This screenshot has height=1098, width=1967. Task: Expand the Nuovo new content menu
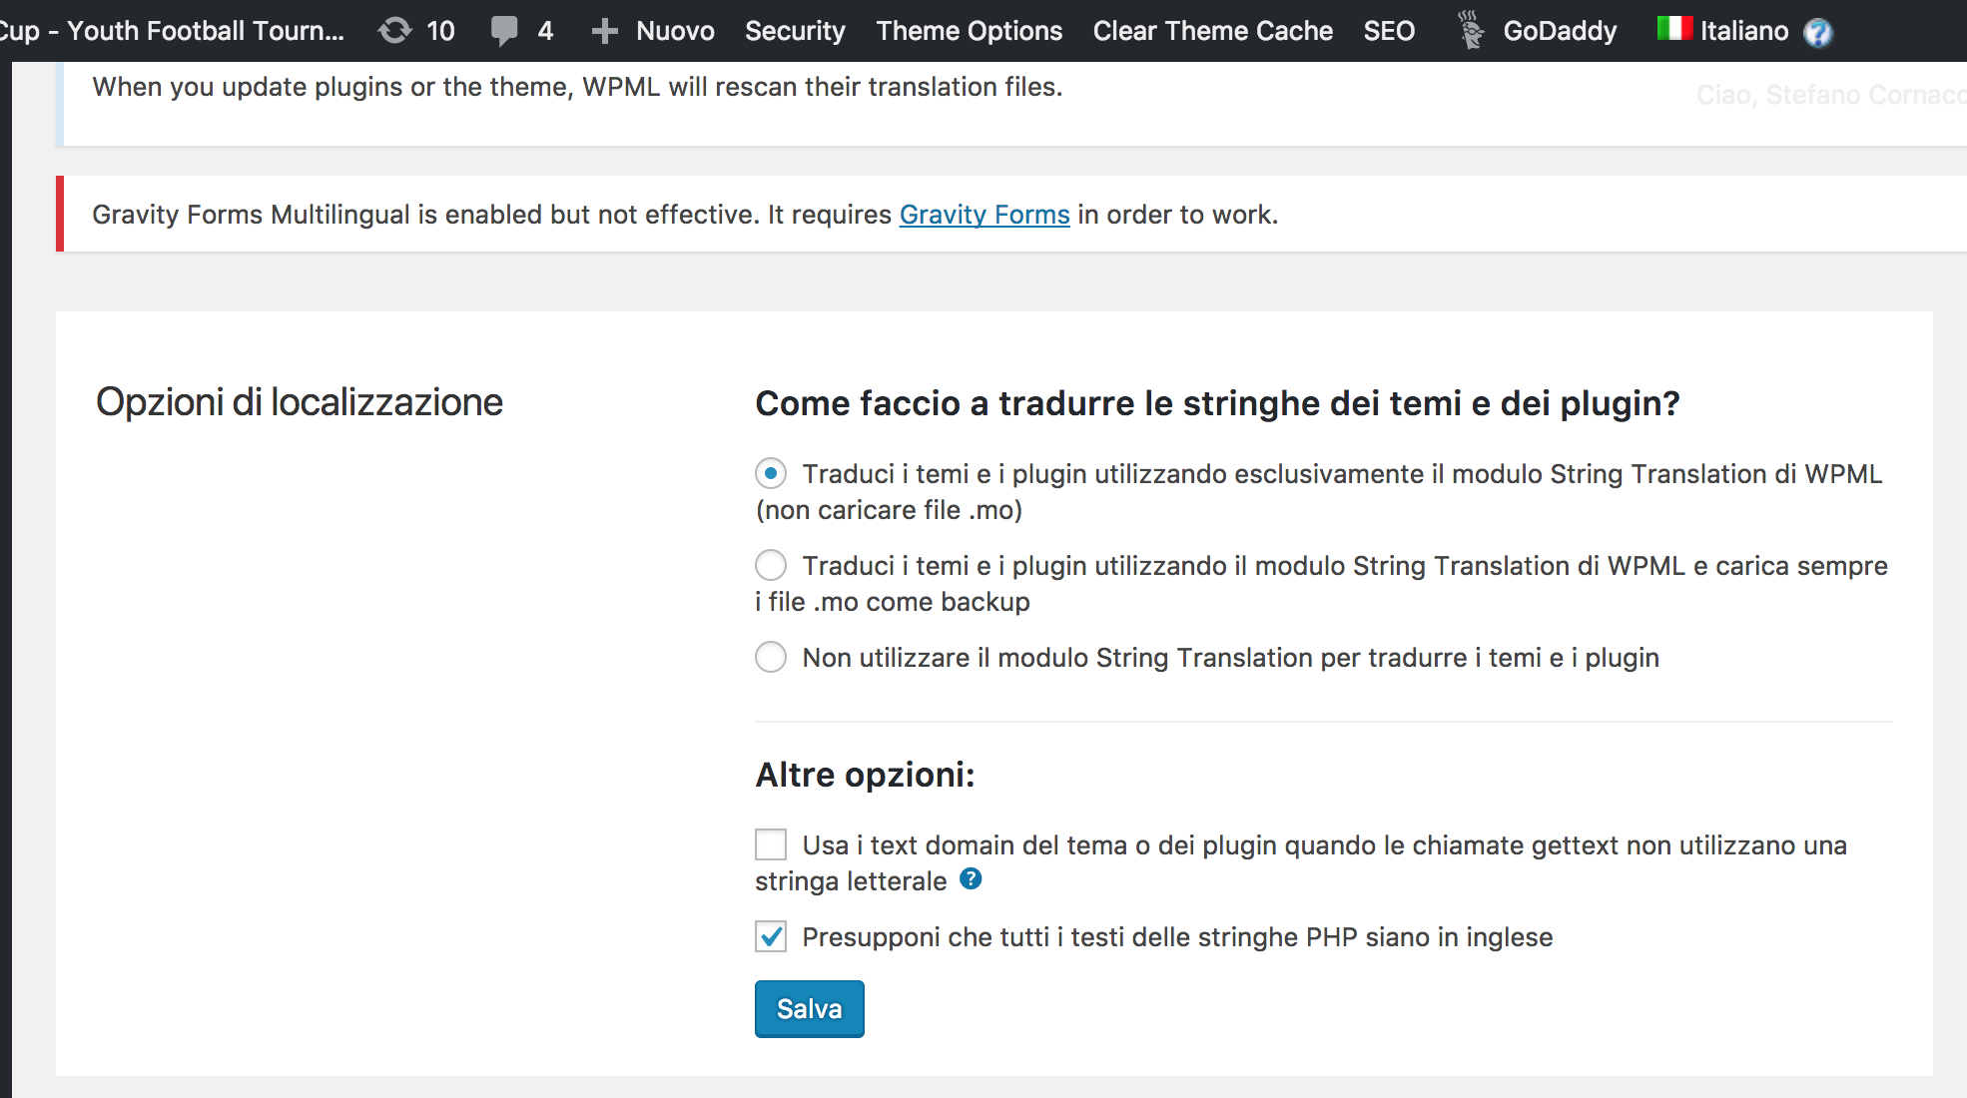click(x=675, y=31)
